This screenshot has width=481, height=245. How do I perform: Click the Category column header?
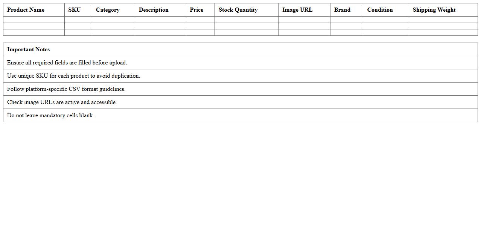108,10
